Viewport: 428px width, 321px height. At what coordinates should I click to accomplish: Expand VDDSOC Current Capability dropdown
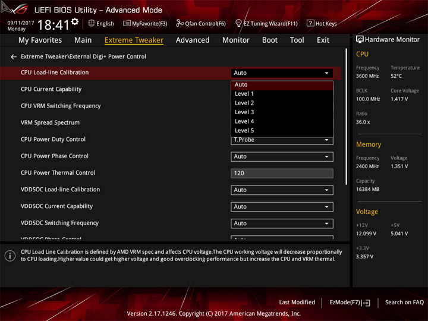click(282, 207)
